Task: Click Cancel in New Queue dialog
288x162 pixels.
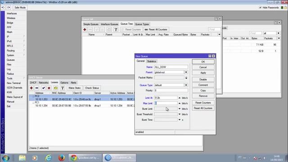Action: (x=203, y=67)
